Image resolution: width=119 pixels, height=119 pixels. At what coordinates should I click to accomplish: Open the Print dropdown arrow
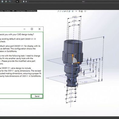(8, 2)
